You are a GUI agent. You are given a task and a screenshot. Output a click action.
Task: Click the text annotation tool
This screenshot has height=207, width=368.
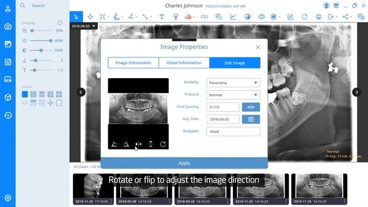tap(162, 17)
